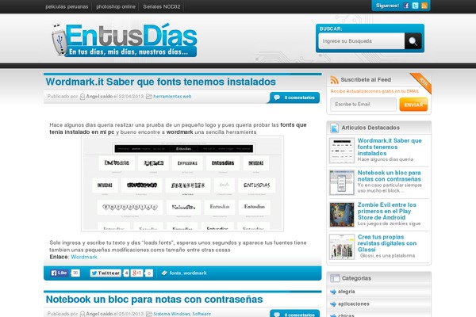Click the Wordmark fonts preview screenshot image
The height and width of the screenshot is (317, 476).
point(182,184)
